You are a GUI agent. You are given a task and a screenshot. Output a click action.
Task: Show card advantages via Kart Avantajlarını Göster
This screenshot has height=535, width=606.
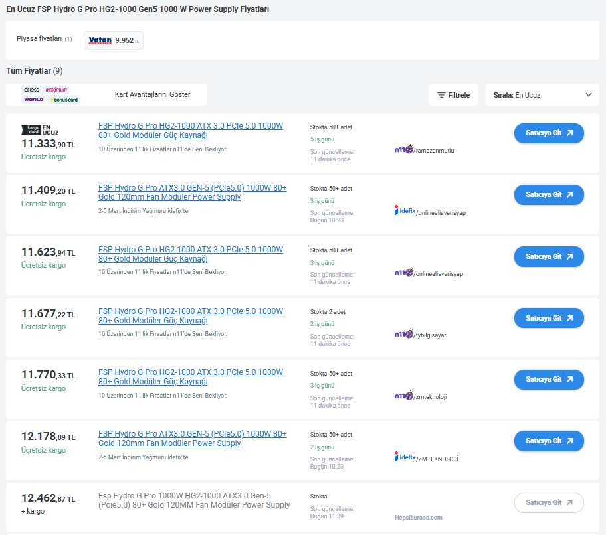tap(152, 94)
